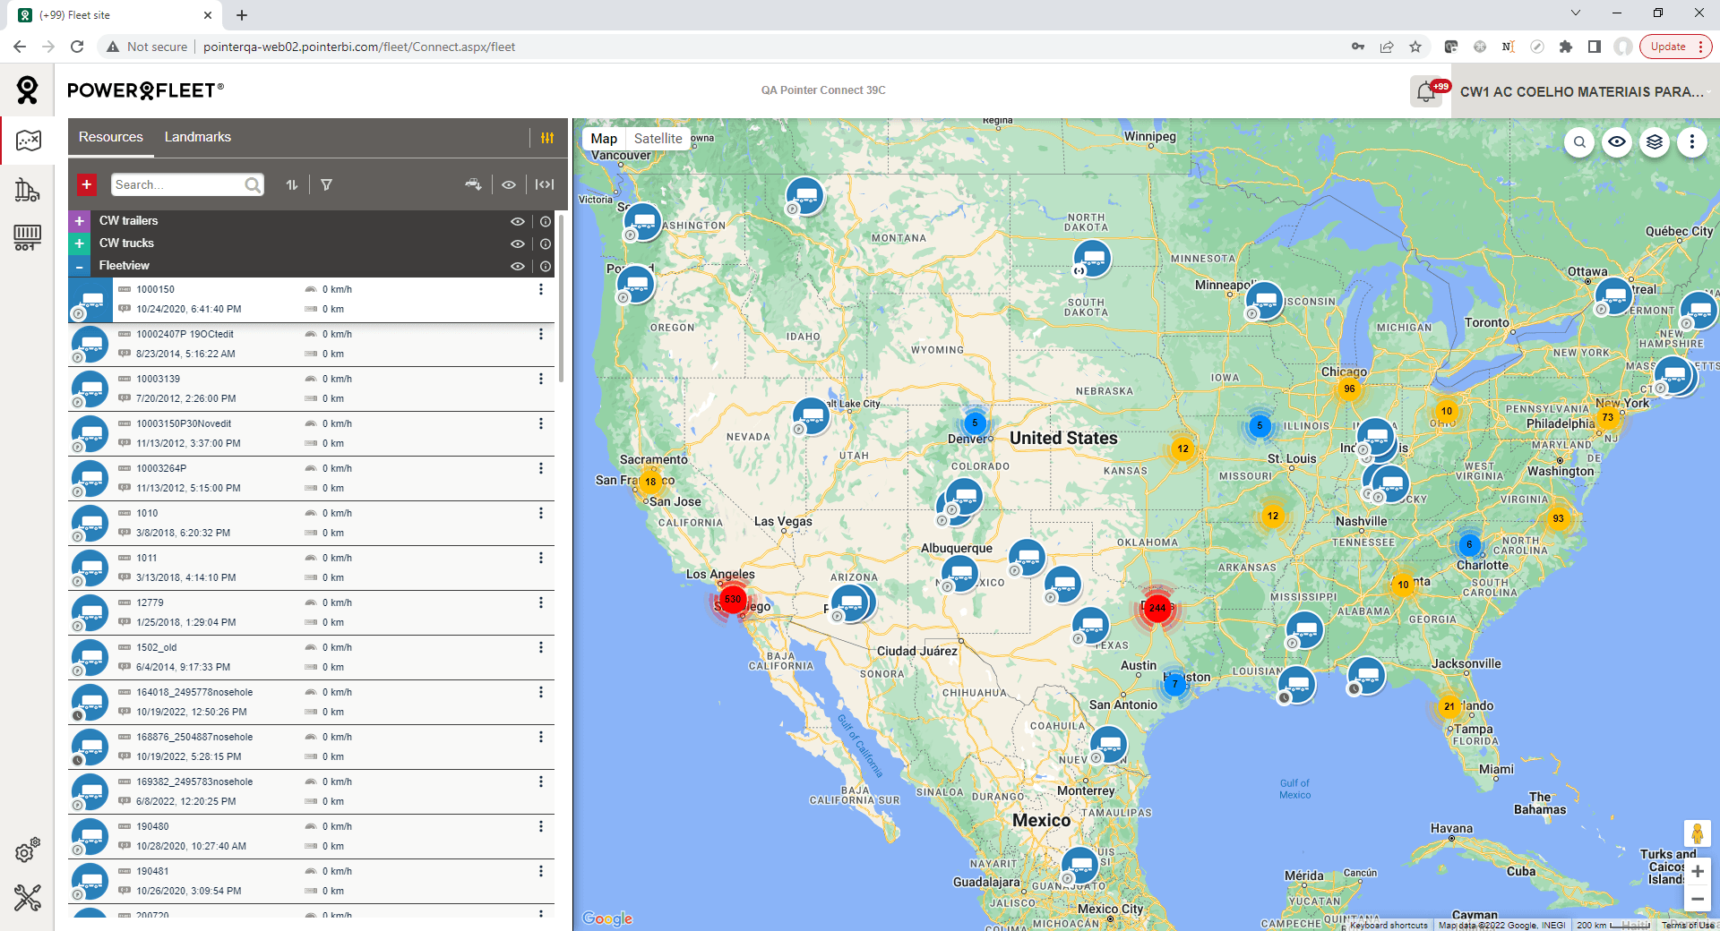Open the map layers icon

[x=1655, y=141]
